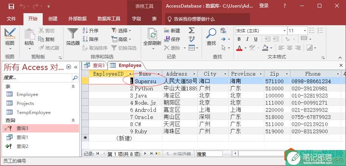The width and height of the screenshot is (346, 166).
Task: Open EmployeeID column filter arrow
Action: tap(130, 74)
